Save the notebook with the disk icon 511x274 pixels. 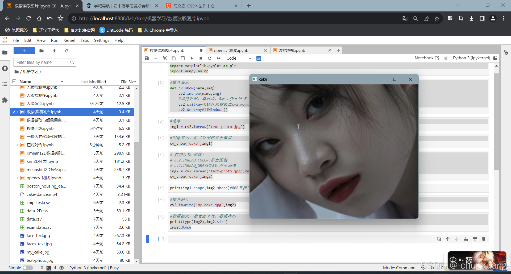tap(147, 58)
